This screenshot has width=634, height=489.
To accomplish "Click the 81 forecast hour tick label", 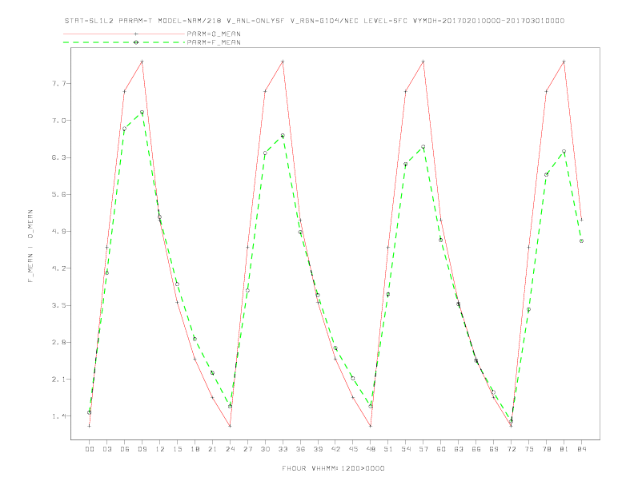I will coord(564,449).
